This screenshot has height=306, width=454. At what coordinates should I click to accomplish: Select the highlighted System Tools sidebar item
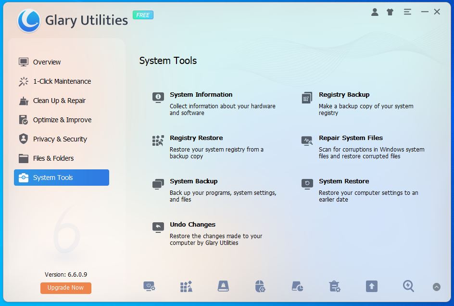click(62, 178)
